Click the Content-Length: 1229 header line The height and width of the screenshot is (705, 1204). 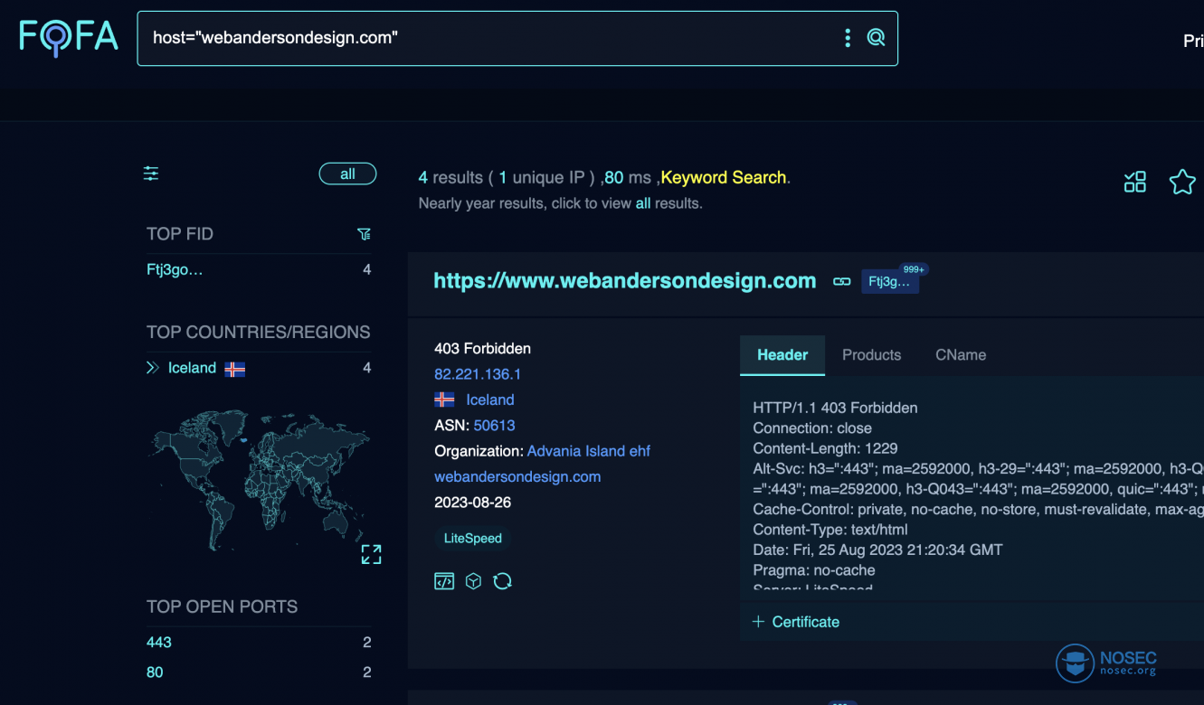click(x=825, y=448)
